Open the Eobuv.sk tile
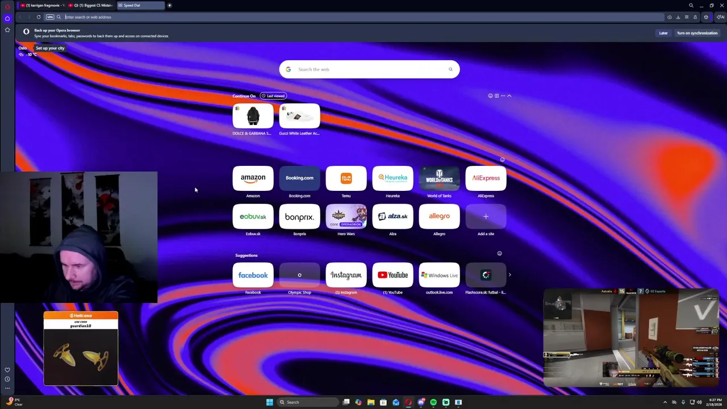 click(253, 216)
